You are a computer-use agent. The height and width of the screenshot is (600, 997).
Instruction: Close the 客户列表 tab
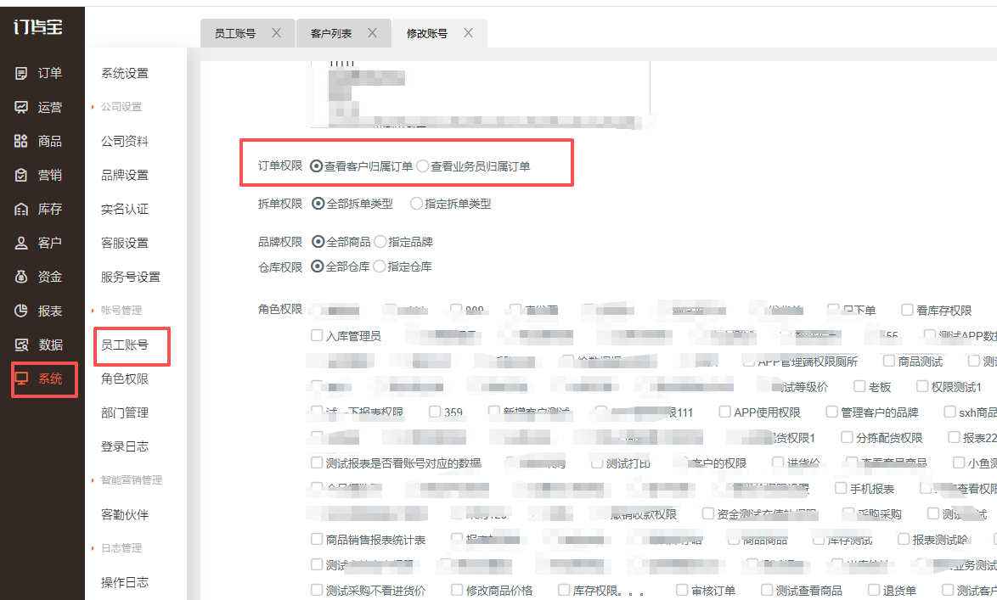[372, 33]
